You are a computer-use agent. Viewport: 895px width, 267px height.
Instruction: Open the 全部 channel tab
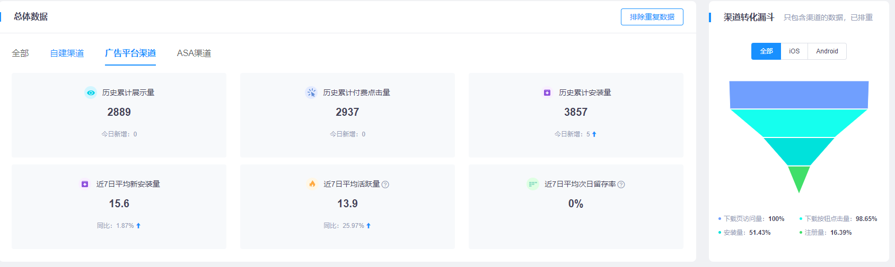20,53
